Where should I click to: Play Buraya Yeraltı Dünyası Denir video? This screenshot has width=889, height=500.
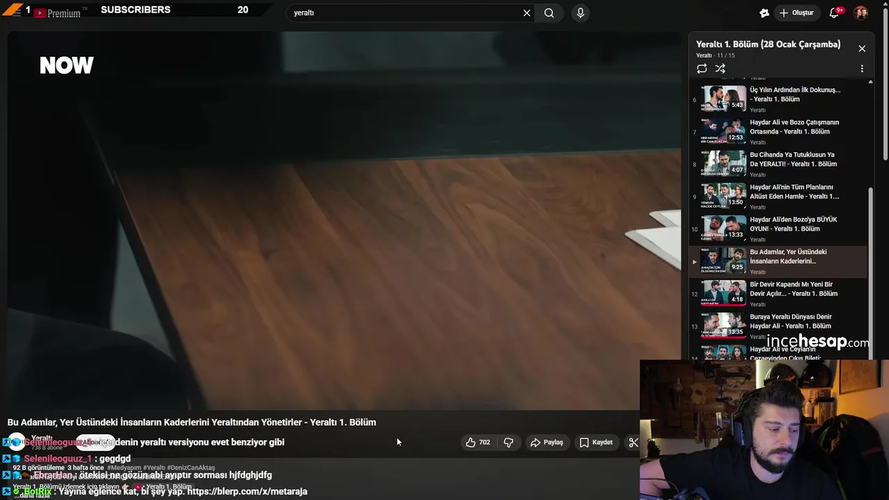[x=778, y=326]
